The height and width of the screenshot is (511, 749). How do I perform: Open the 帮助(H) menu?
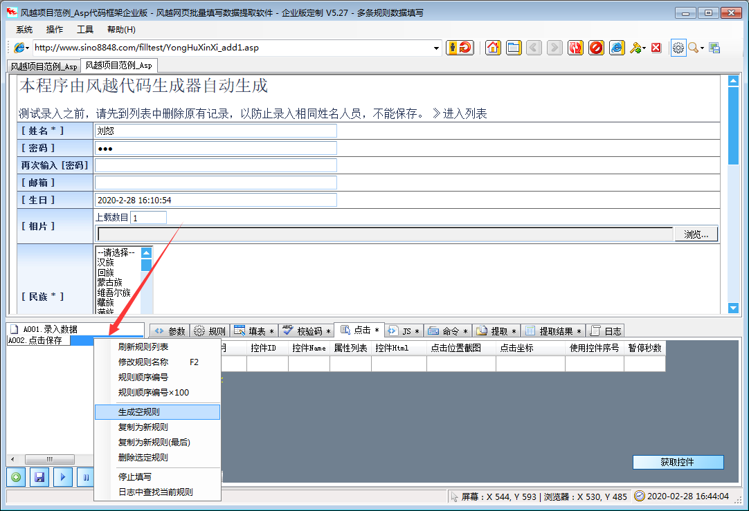pos(121,30)
